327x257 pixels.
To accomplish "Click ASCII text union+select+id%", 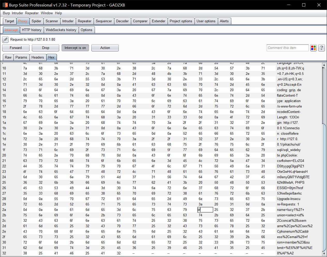I will (291, 215).
